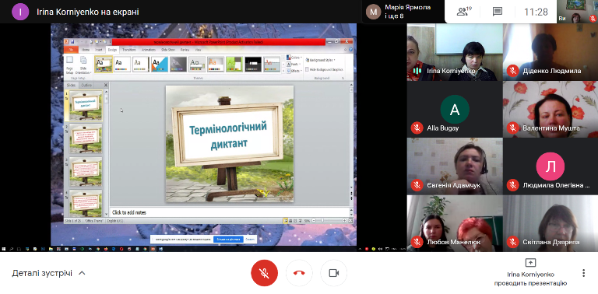The image size is (598, 294).
Task: Open the Insert ribbon tab
Action: pyautogui.click(x=98, y=50)
